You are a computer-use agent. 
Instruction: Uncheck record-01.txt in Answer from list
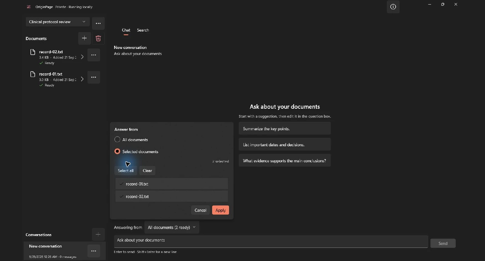click(172, 184)
